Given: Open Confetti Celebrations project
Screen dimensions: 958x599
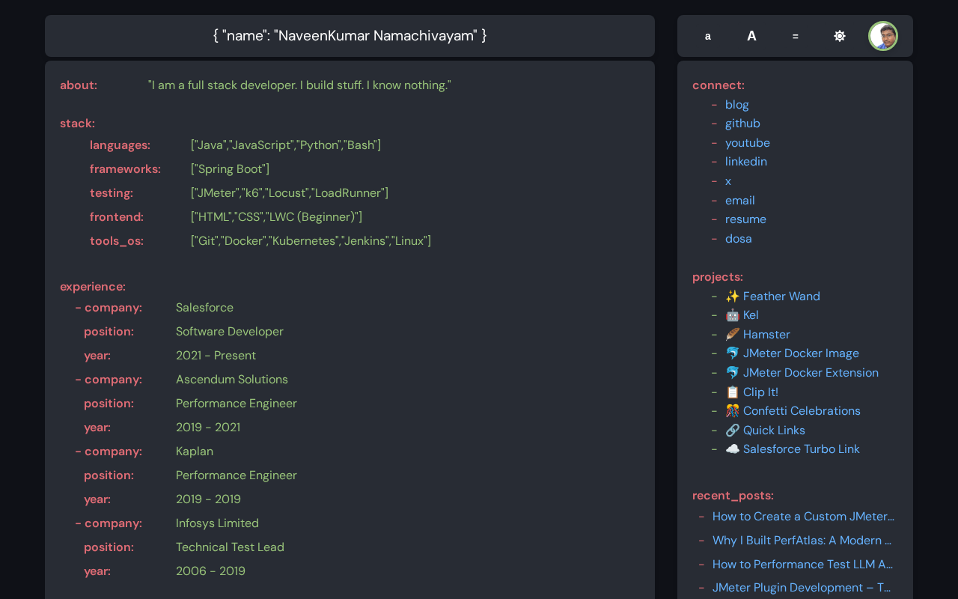Looking at the screenshot, I should [x=801, y=411].
